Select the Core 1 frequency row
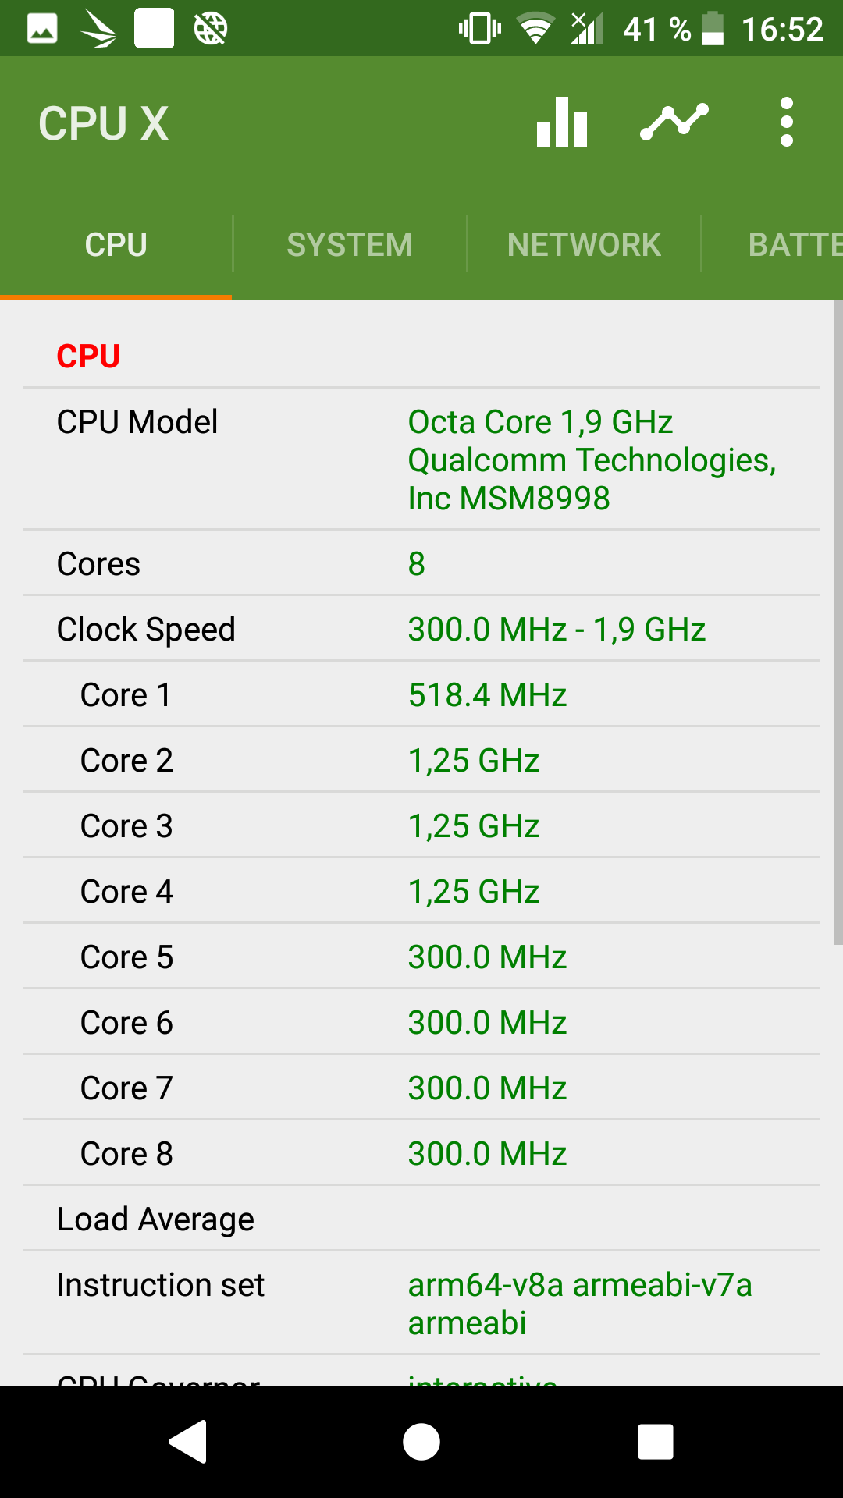This screenshot has width=843, height=1498. [421, 694]
